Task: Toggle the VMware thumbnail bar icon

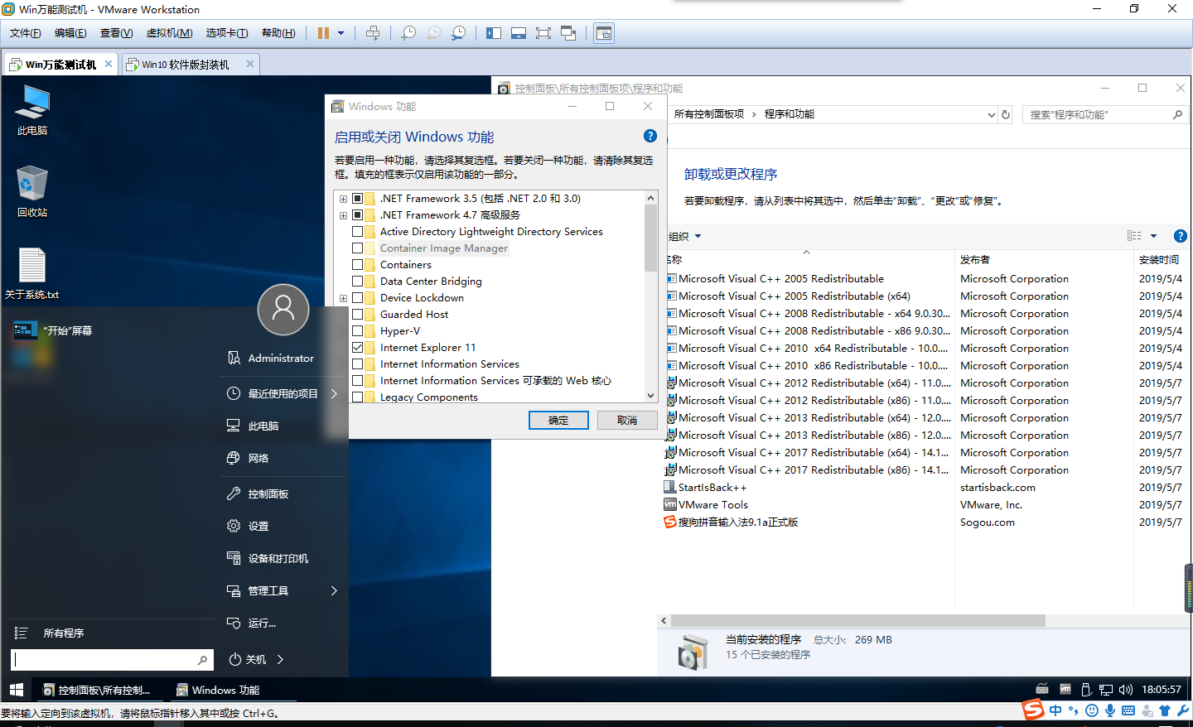Action: [519, 33]
